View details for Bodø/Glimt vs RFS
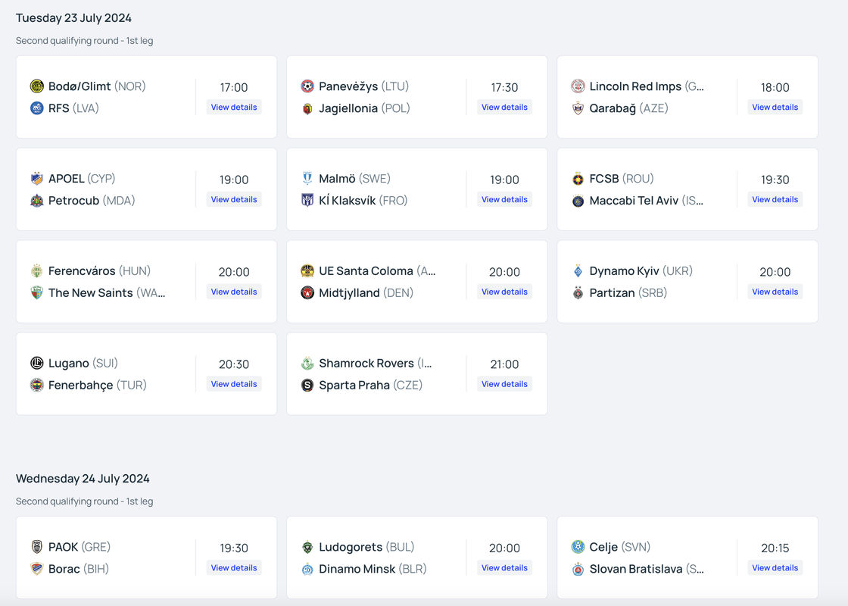Viewport: 848px width, 606px height. point(234,107)
